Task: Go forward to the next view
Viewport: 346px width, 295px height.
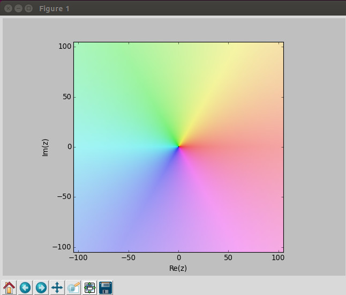Action: pos(41,287)
